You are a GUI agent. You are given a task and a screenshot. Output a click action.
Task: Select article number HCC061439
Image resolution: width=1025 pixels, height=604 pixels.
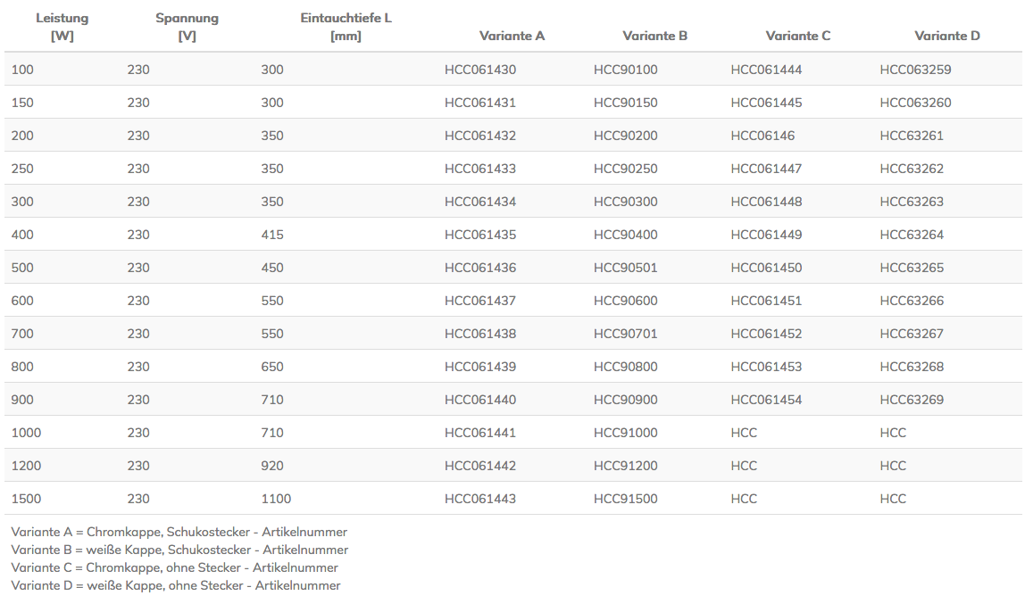pos(480,367)
